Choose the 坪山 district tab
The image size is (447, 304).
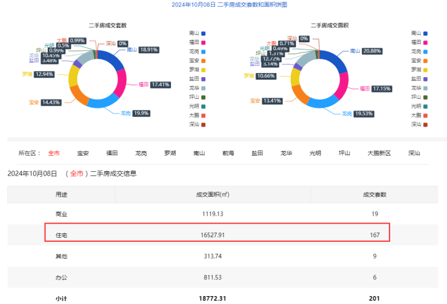345,153
